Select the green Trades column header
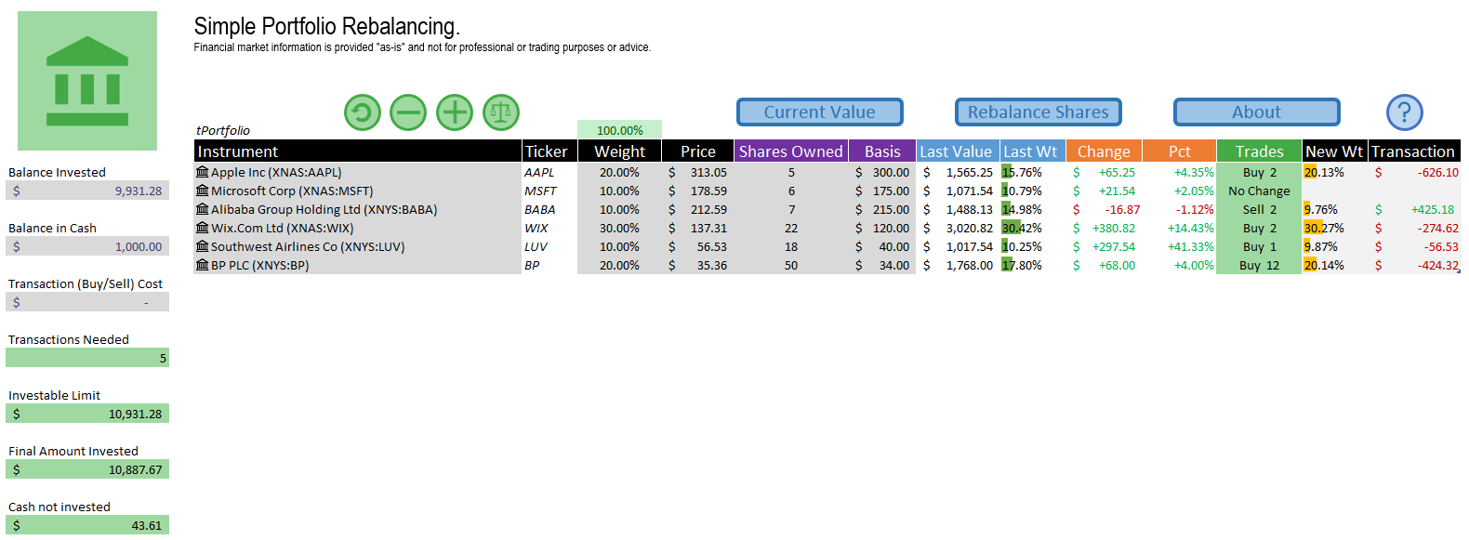This screenshot has height=540, width=1469. point(1259,151)
